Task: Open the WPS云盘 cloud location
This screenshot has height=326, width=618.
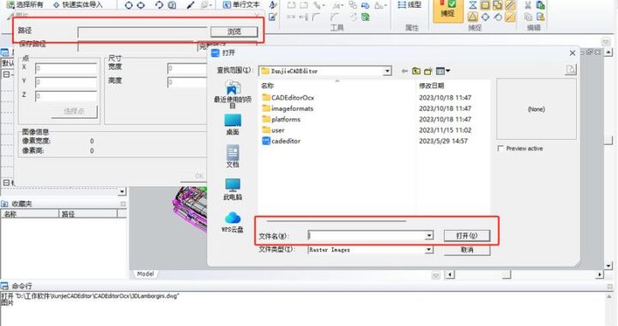Action: click(x=233, y=222)
